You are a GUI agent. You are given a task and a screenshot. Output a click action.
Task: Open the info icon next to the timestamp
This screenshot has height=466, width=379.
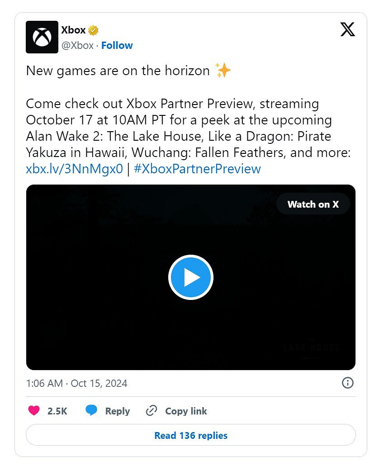click(347, 383)
